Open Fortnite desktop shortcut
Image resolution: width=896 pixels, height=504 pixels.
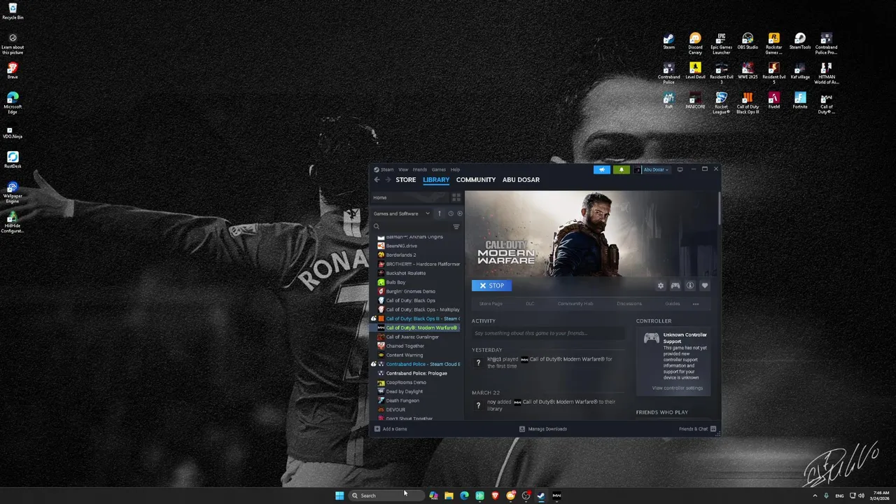point(800,101)
